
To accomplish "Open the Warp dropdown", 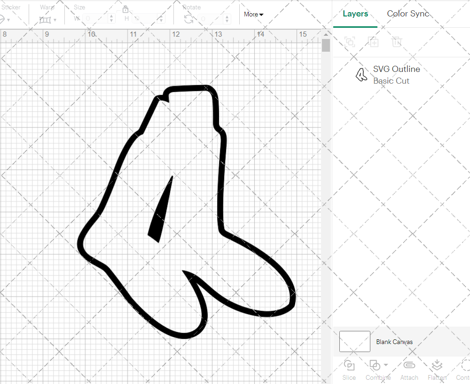I will pos(47,20).
